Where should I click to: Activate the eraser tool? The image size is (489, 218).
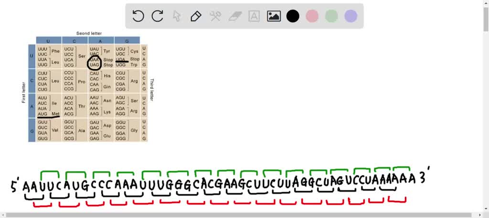coord(235,16)
